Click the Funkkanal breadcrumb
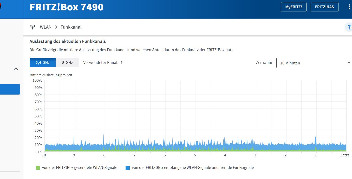The image size is (352, 179). pos(71,27)
